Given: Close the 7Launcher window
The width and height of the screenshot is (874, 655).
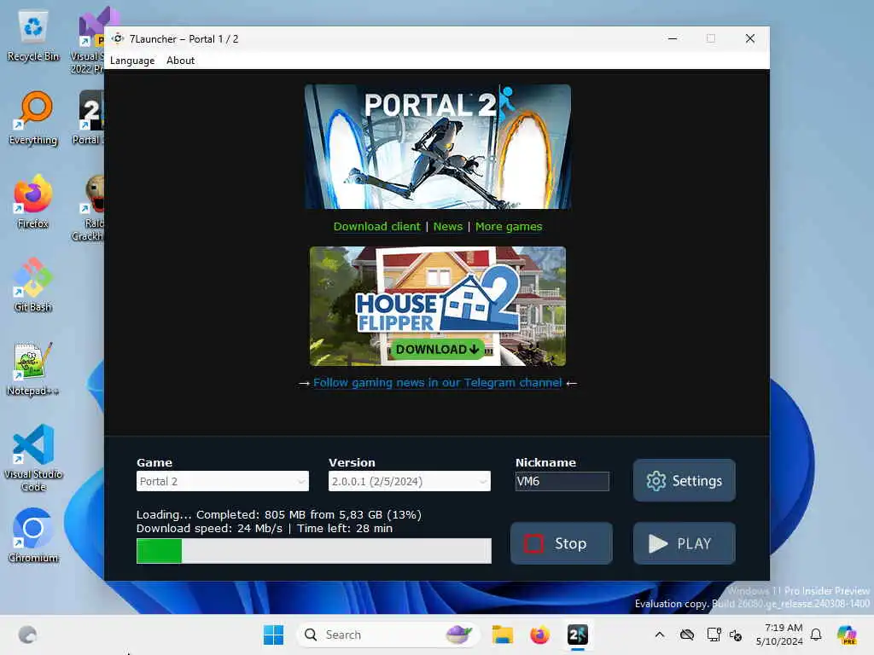Looking at the screenshot, I should 750,38.
